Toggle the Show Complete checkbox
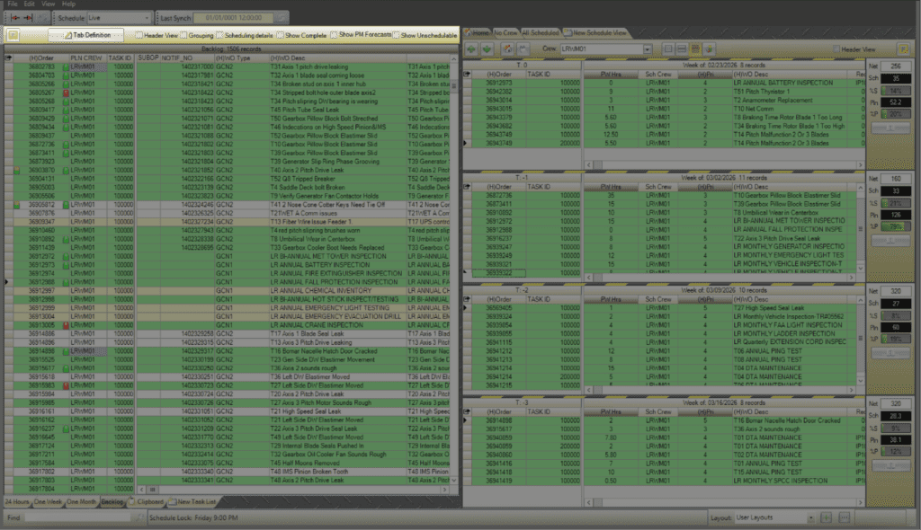 click(x=277, y=34)
